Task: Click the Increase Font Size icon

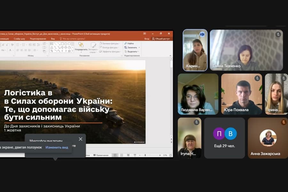Action: tap(3, 45)
